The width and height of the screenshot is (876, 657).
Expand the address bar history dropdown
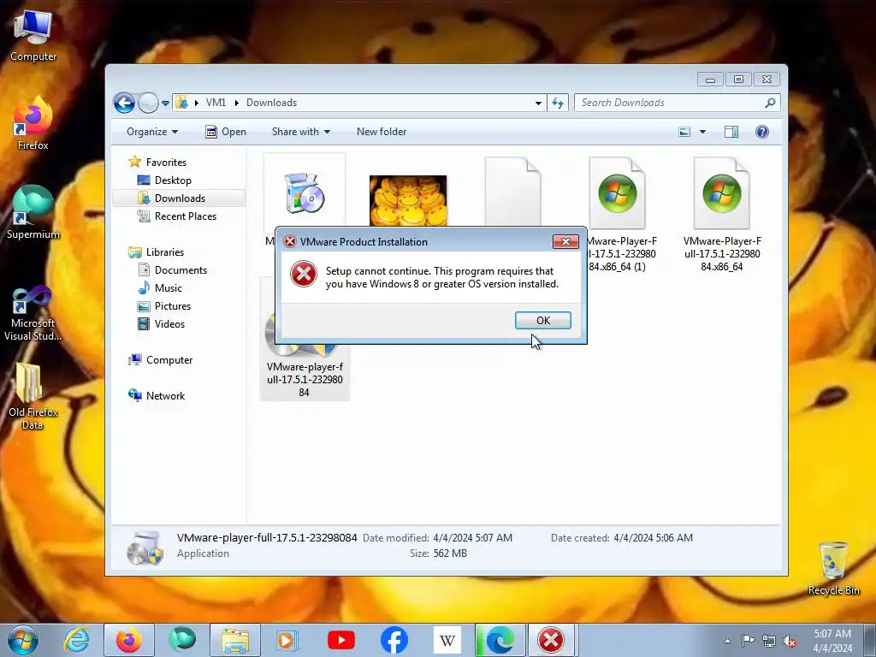point(538,104)
